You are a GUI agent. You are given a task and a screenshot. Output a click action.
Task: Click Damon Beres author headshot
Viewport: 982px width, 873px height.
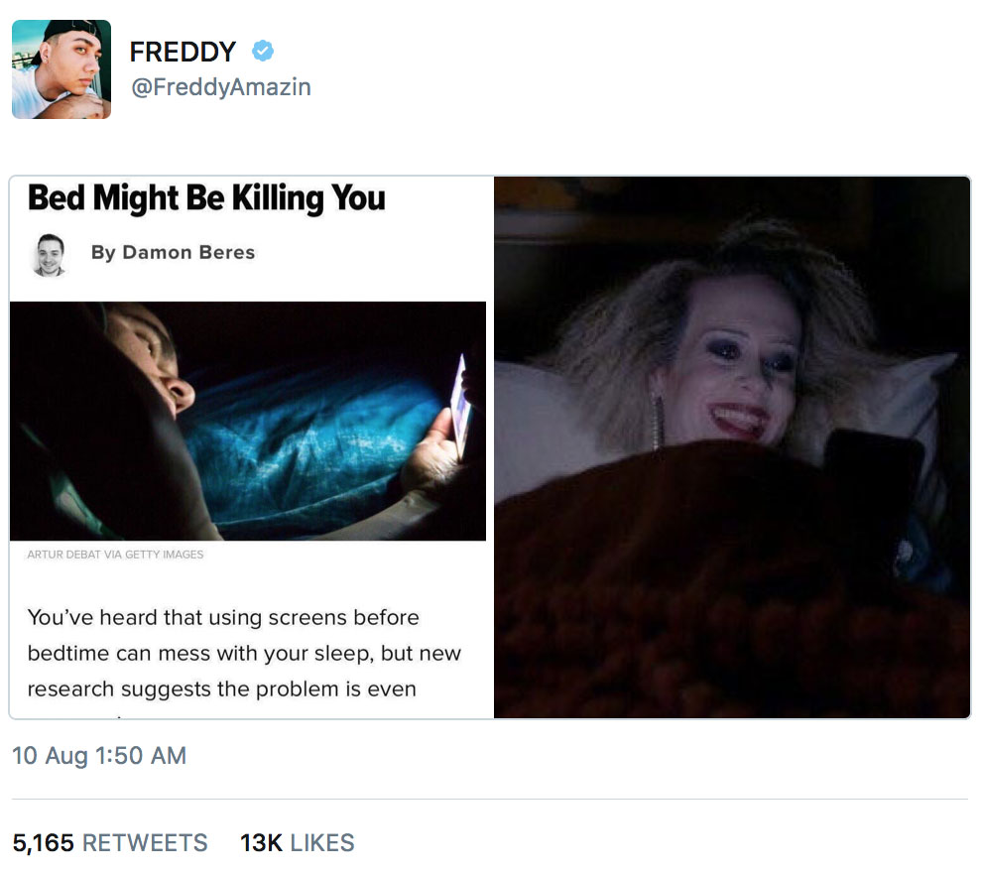[50, 254]
